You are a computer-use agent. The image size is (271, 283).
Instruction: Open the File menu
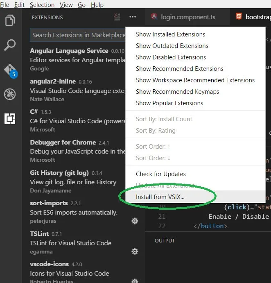5,5
